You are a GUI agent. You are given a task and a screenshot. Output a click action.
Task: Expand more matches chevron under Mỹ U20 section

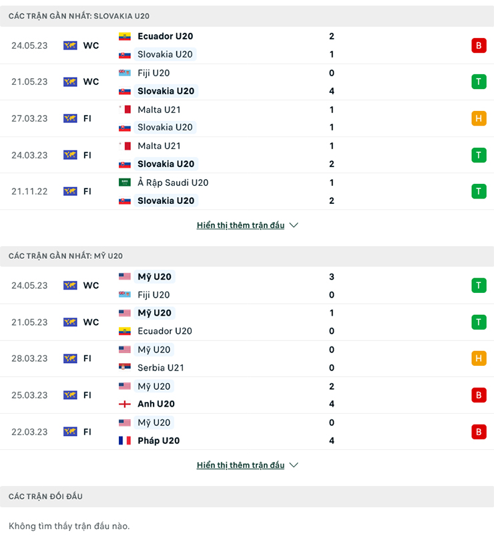click(x=294, y=465)
